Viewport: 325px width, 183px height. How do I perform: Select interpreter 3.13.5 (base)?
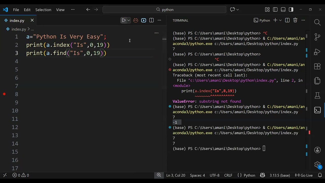[280, 175]
